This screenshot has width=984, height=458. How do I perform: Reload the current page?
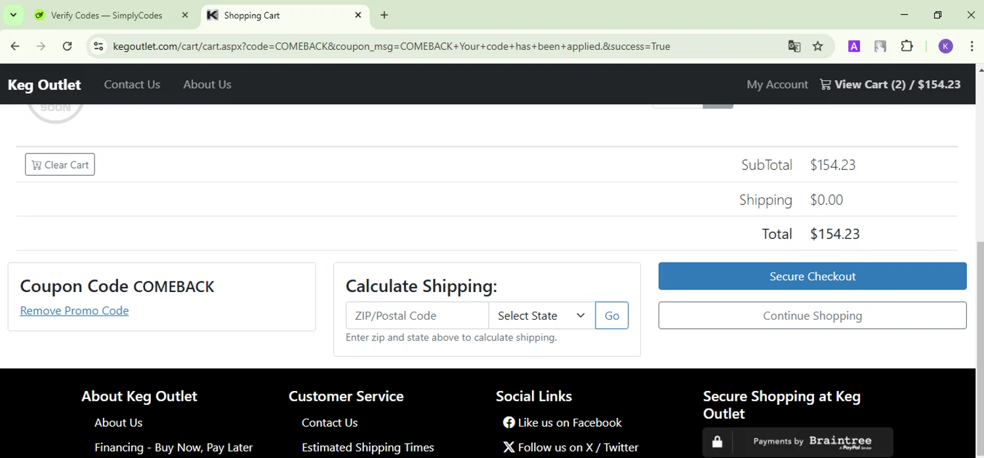(67, 46)
